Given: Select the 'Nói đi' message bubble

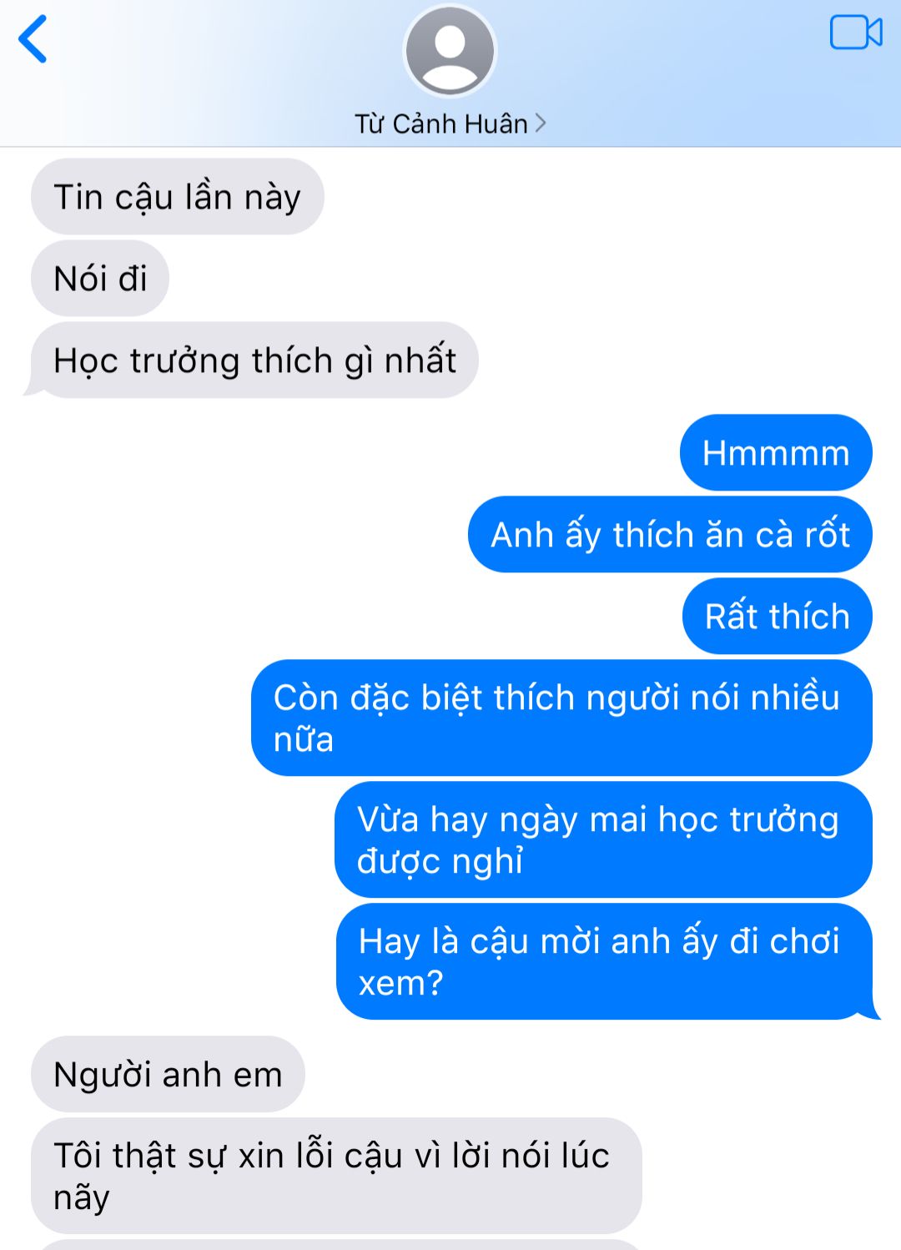Looking at the screenshot, I should point(100,279).
